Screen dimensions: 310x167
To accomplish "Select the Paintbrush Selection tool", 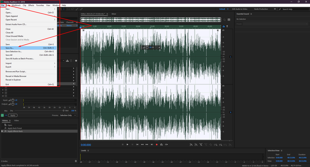I will click(x=77, y=9).
